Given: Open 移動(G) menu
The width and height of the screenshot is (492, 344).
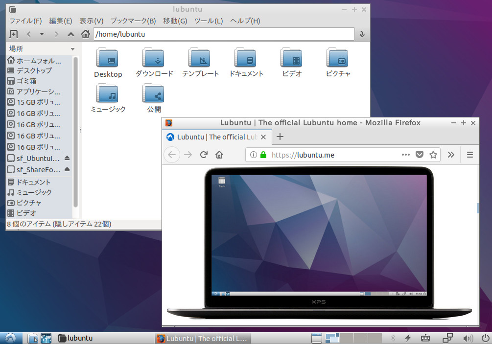Looking at the screenshot, I should (175, 21).
